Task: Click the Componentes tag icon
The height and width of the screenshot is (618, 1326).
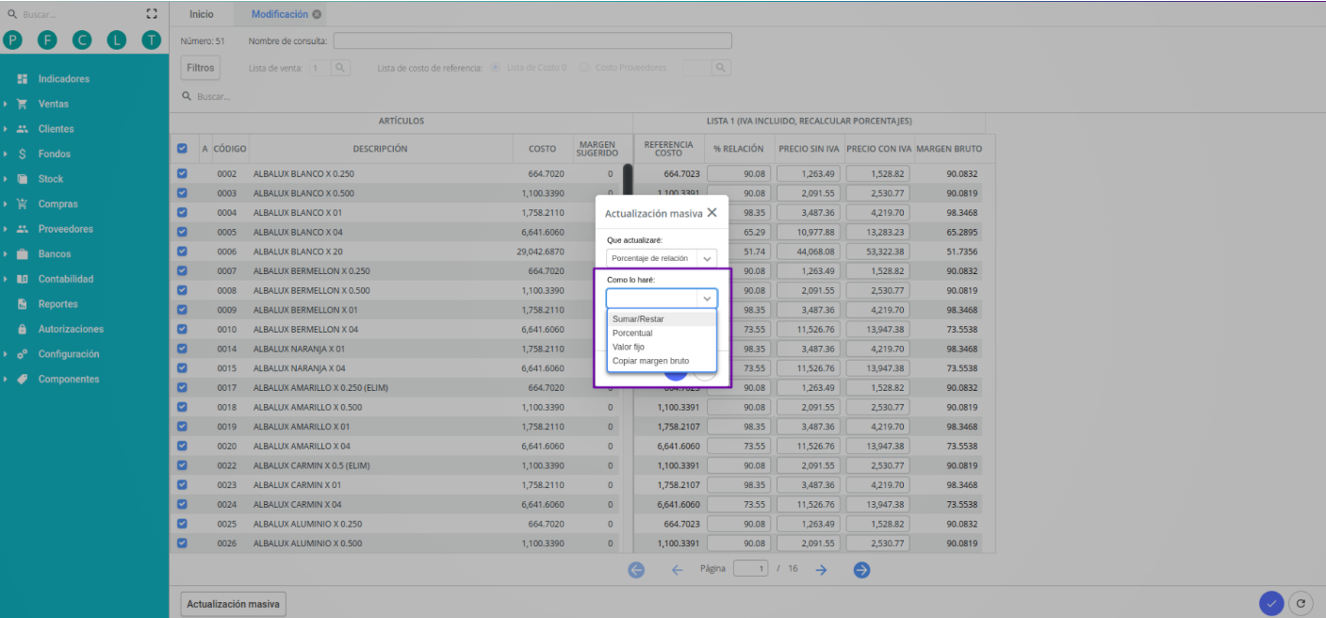Action: click(23, 379)
